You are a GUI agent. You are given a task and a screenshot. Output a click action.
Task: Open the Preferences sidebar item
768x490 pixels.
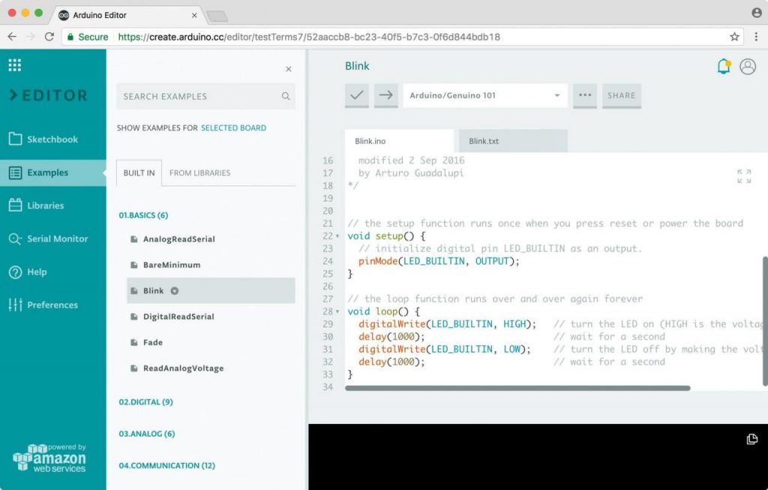pyautogui.click(x=52, y=305)
